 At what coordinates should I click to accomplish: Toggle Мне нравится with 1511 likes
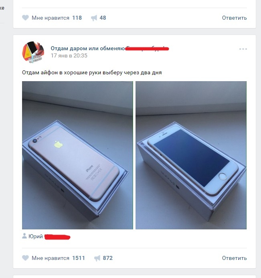[x=53, y=258]
